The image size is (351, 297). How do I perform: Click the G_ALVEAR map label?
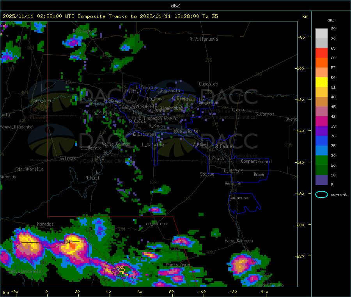click(x=233, y=171)
